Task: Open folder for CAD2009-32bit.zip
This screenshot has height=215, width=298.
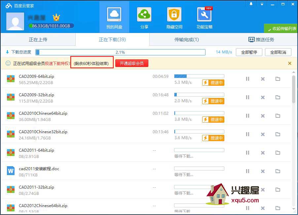Action: [x=278, y=97]
